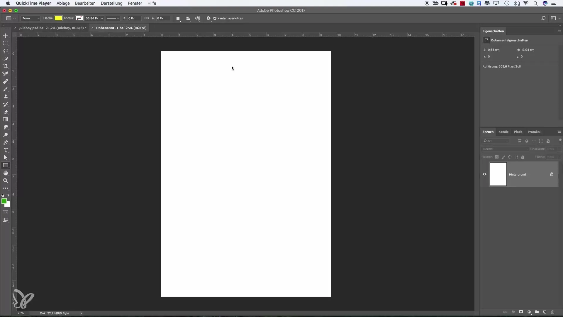Select the Eyedropper tool
The height and width of the screenshot is (317, 563).
[6, 74]
